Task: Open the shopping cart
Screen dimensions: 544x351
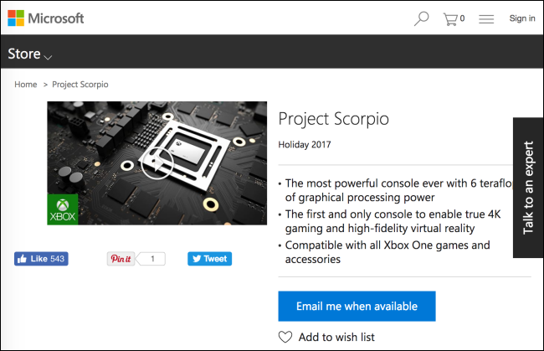Action: pos(450,18)
